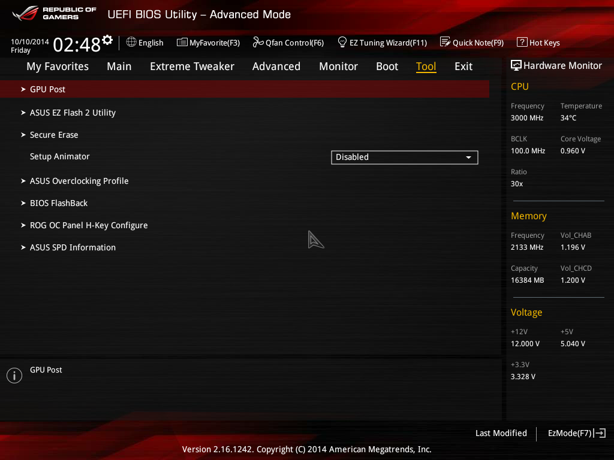Show the Hot Keys list
This screenshot has height=460, width=614.
538,43
